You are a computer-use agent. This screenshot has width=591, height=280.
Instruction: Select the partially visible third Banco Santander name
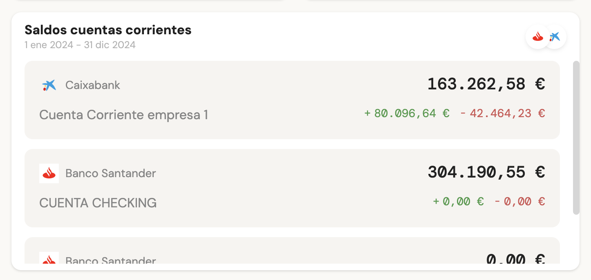point(111,260)
